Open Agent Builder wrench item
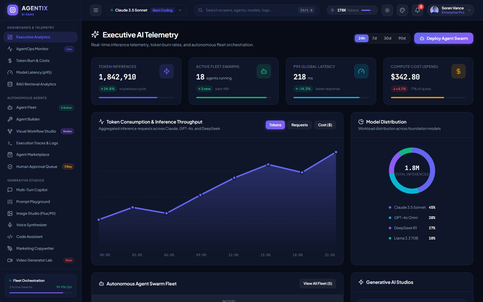Image resolution: width=483 pixels, height=302 pixels. tap(40, 119)
